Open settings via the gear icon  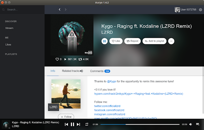(x=200, y=10)
